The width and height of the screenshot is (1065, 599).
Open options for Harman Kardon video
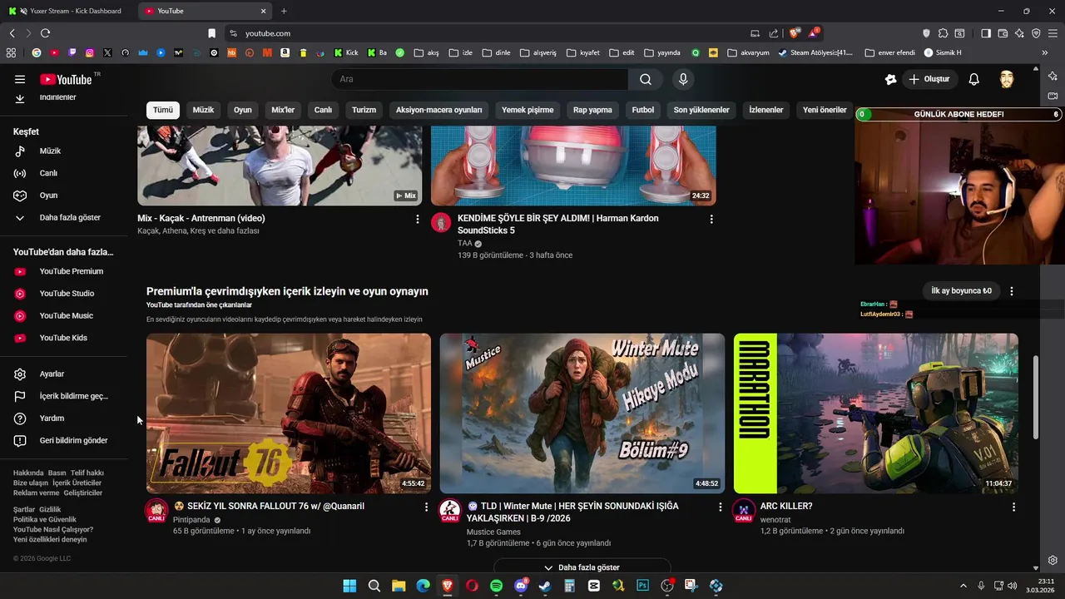[x=711, y=219]
